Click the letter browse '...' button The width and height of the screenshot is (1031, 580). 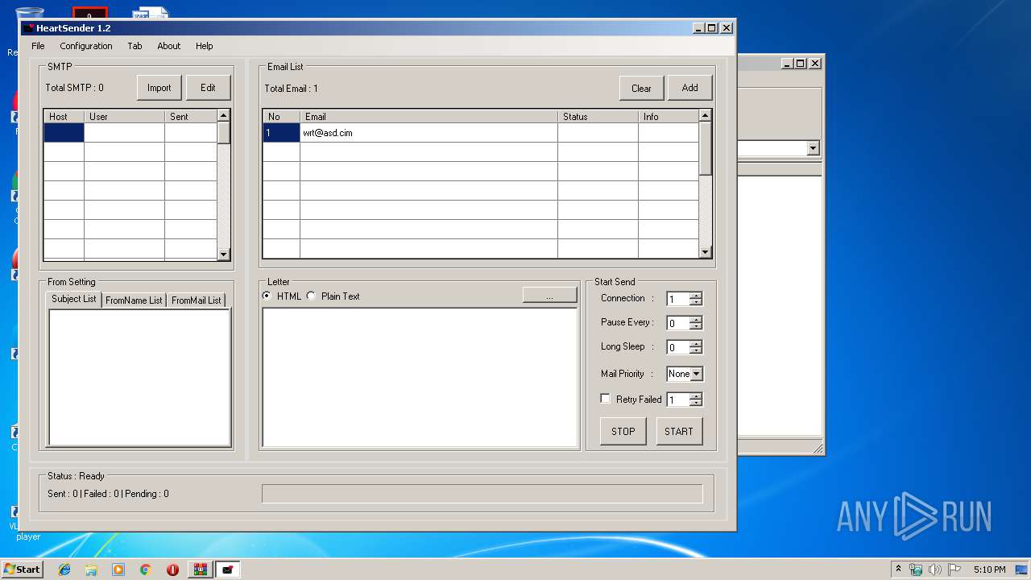(549, 296)
